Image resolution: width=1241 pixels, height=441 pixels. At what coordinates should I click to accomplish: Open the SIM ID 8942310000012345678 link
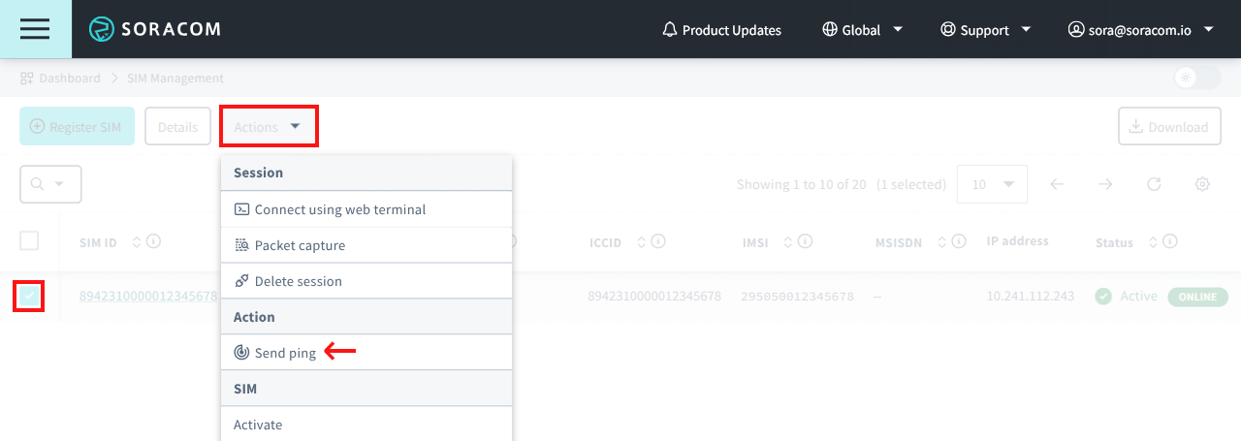tap(147, 297)
